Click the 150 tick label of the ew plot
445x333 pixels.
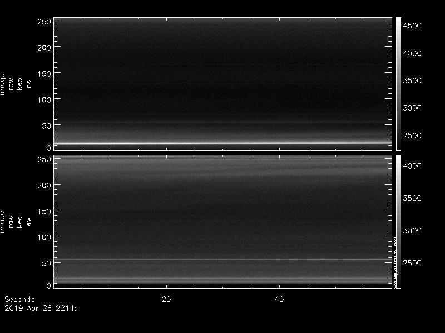tap(44, 211)
